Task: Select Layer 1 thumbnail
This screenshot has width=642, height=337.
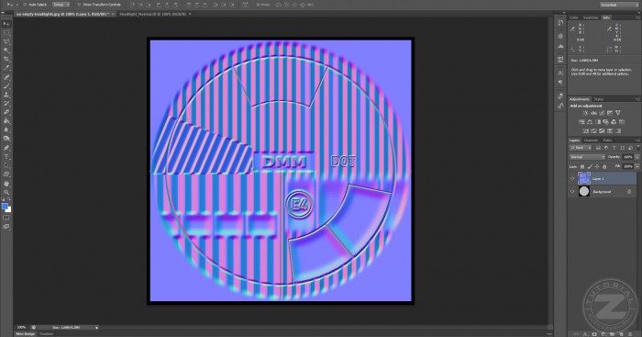Action: click(584, 178)
